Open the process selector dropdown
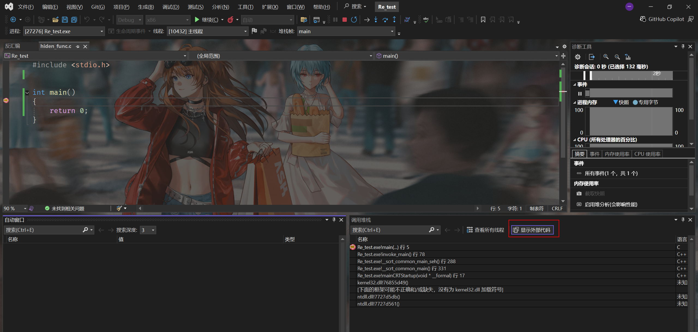 [64, 31]
